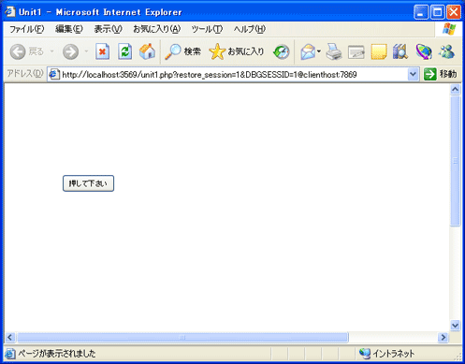465x364 pixels.
Task: Click the Print printer icon
Action: (334, 51)
